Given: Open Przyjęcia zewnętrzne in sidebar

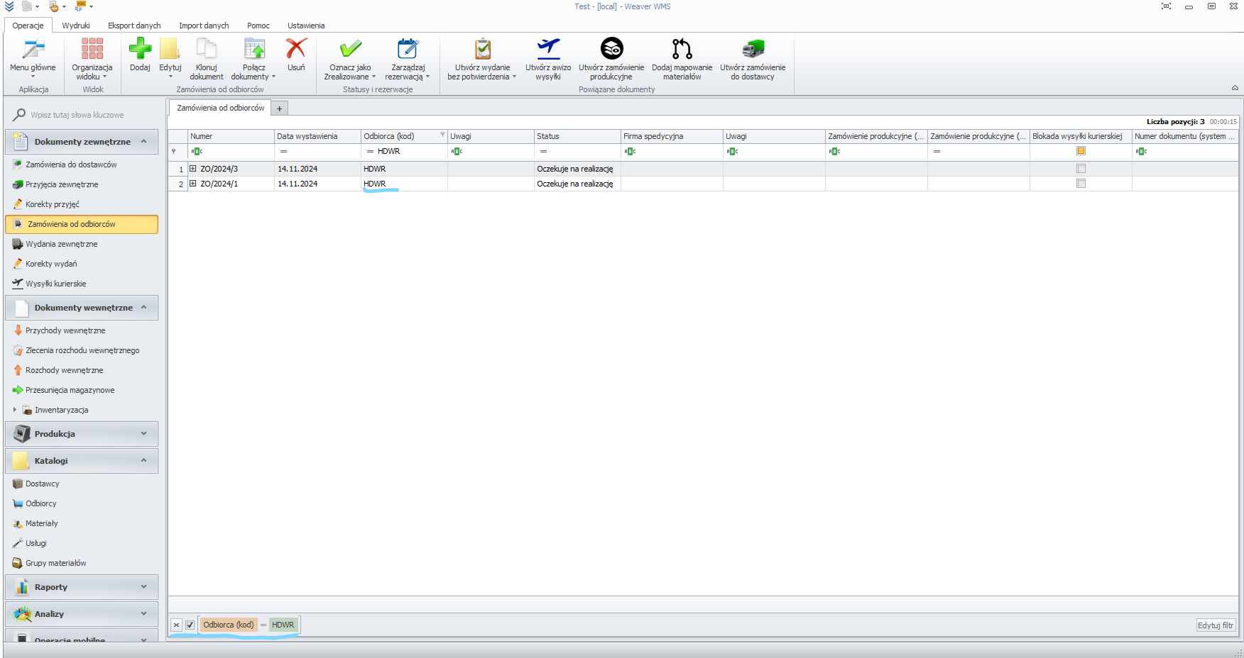Looking at the screenshot, I should pyautogui.click(x=62, y=184).
